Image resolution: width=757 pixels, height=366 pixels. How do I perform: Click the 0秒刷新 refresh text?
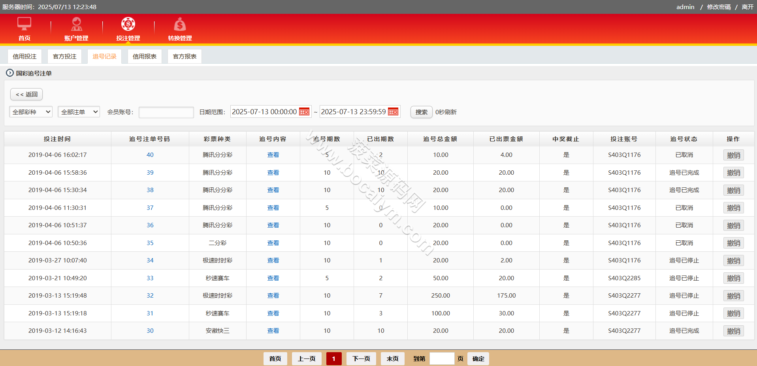click(446, 112)
